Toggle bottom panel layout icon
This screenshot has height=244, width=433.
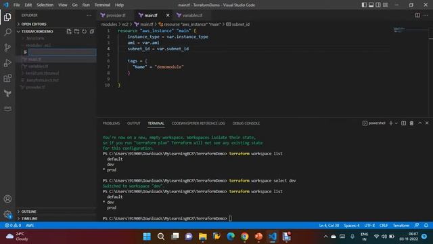coord(371,5)
